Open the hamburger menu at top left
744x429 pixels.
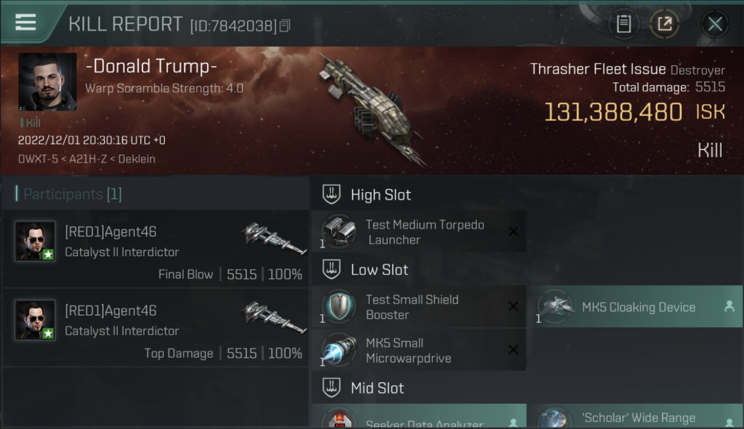pyautogui.click(x=25, y=22)
